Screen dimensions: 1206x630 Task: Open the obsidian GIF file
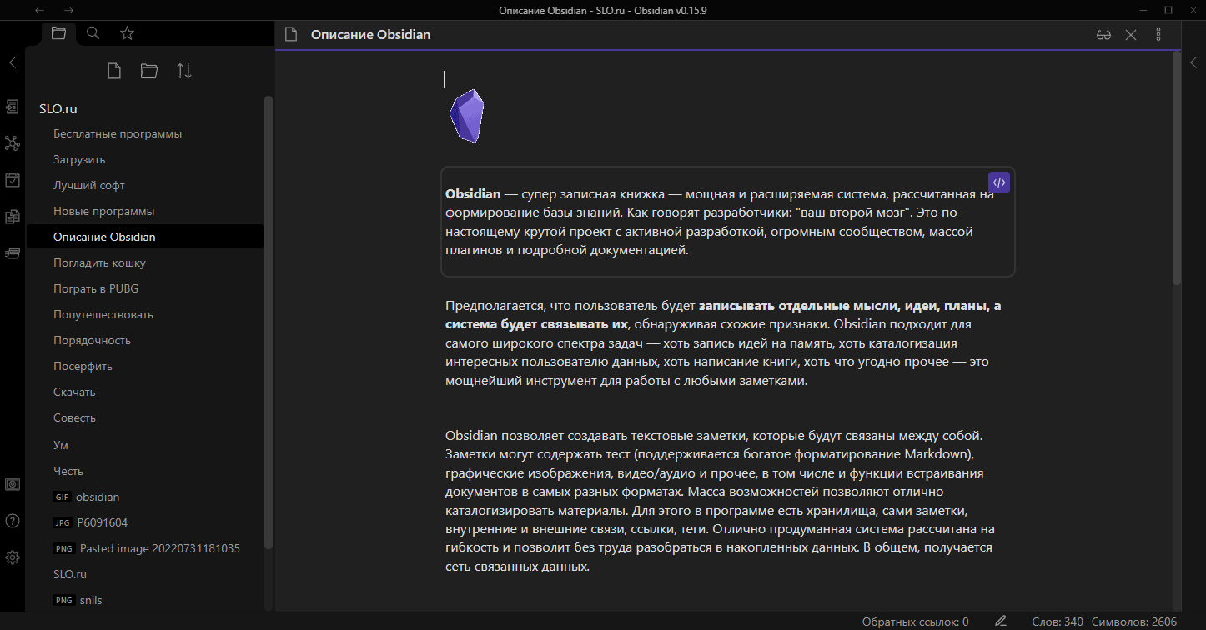tap(145, 497)
